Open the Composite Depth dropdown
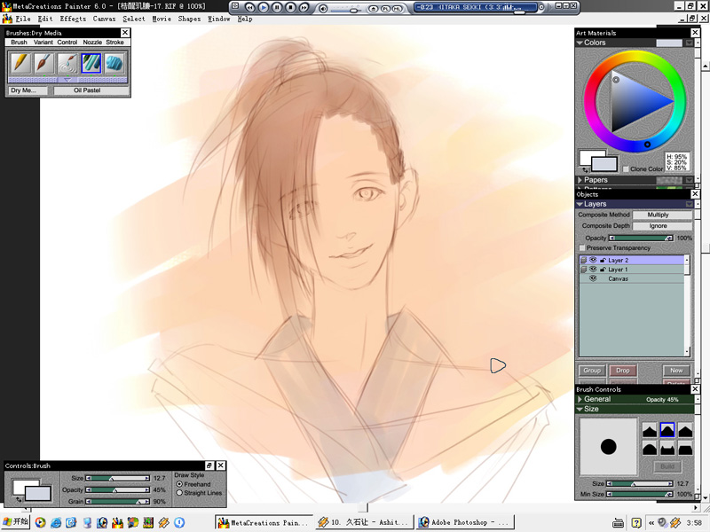710x532 pixels. point(662,226)
